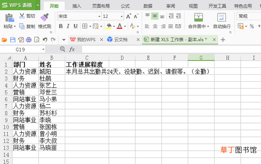Click the Paste clipboard icon
This screenshot has height=164, width=261.
point(9,18)
